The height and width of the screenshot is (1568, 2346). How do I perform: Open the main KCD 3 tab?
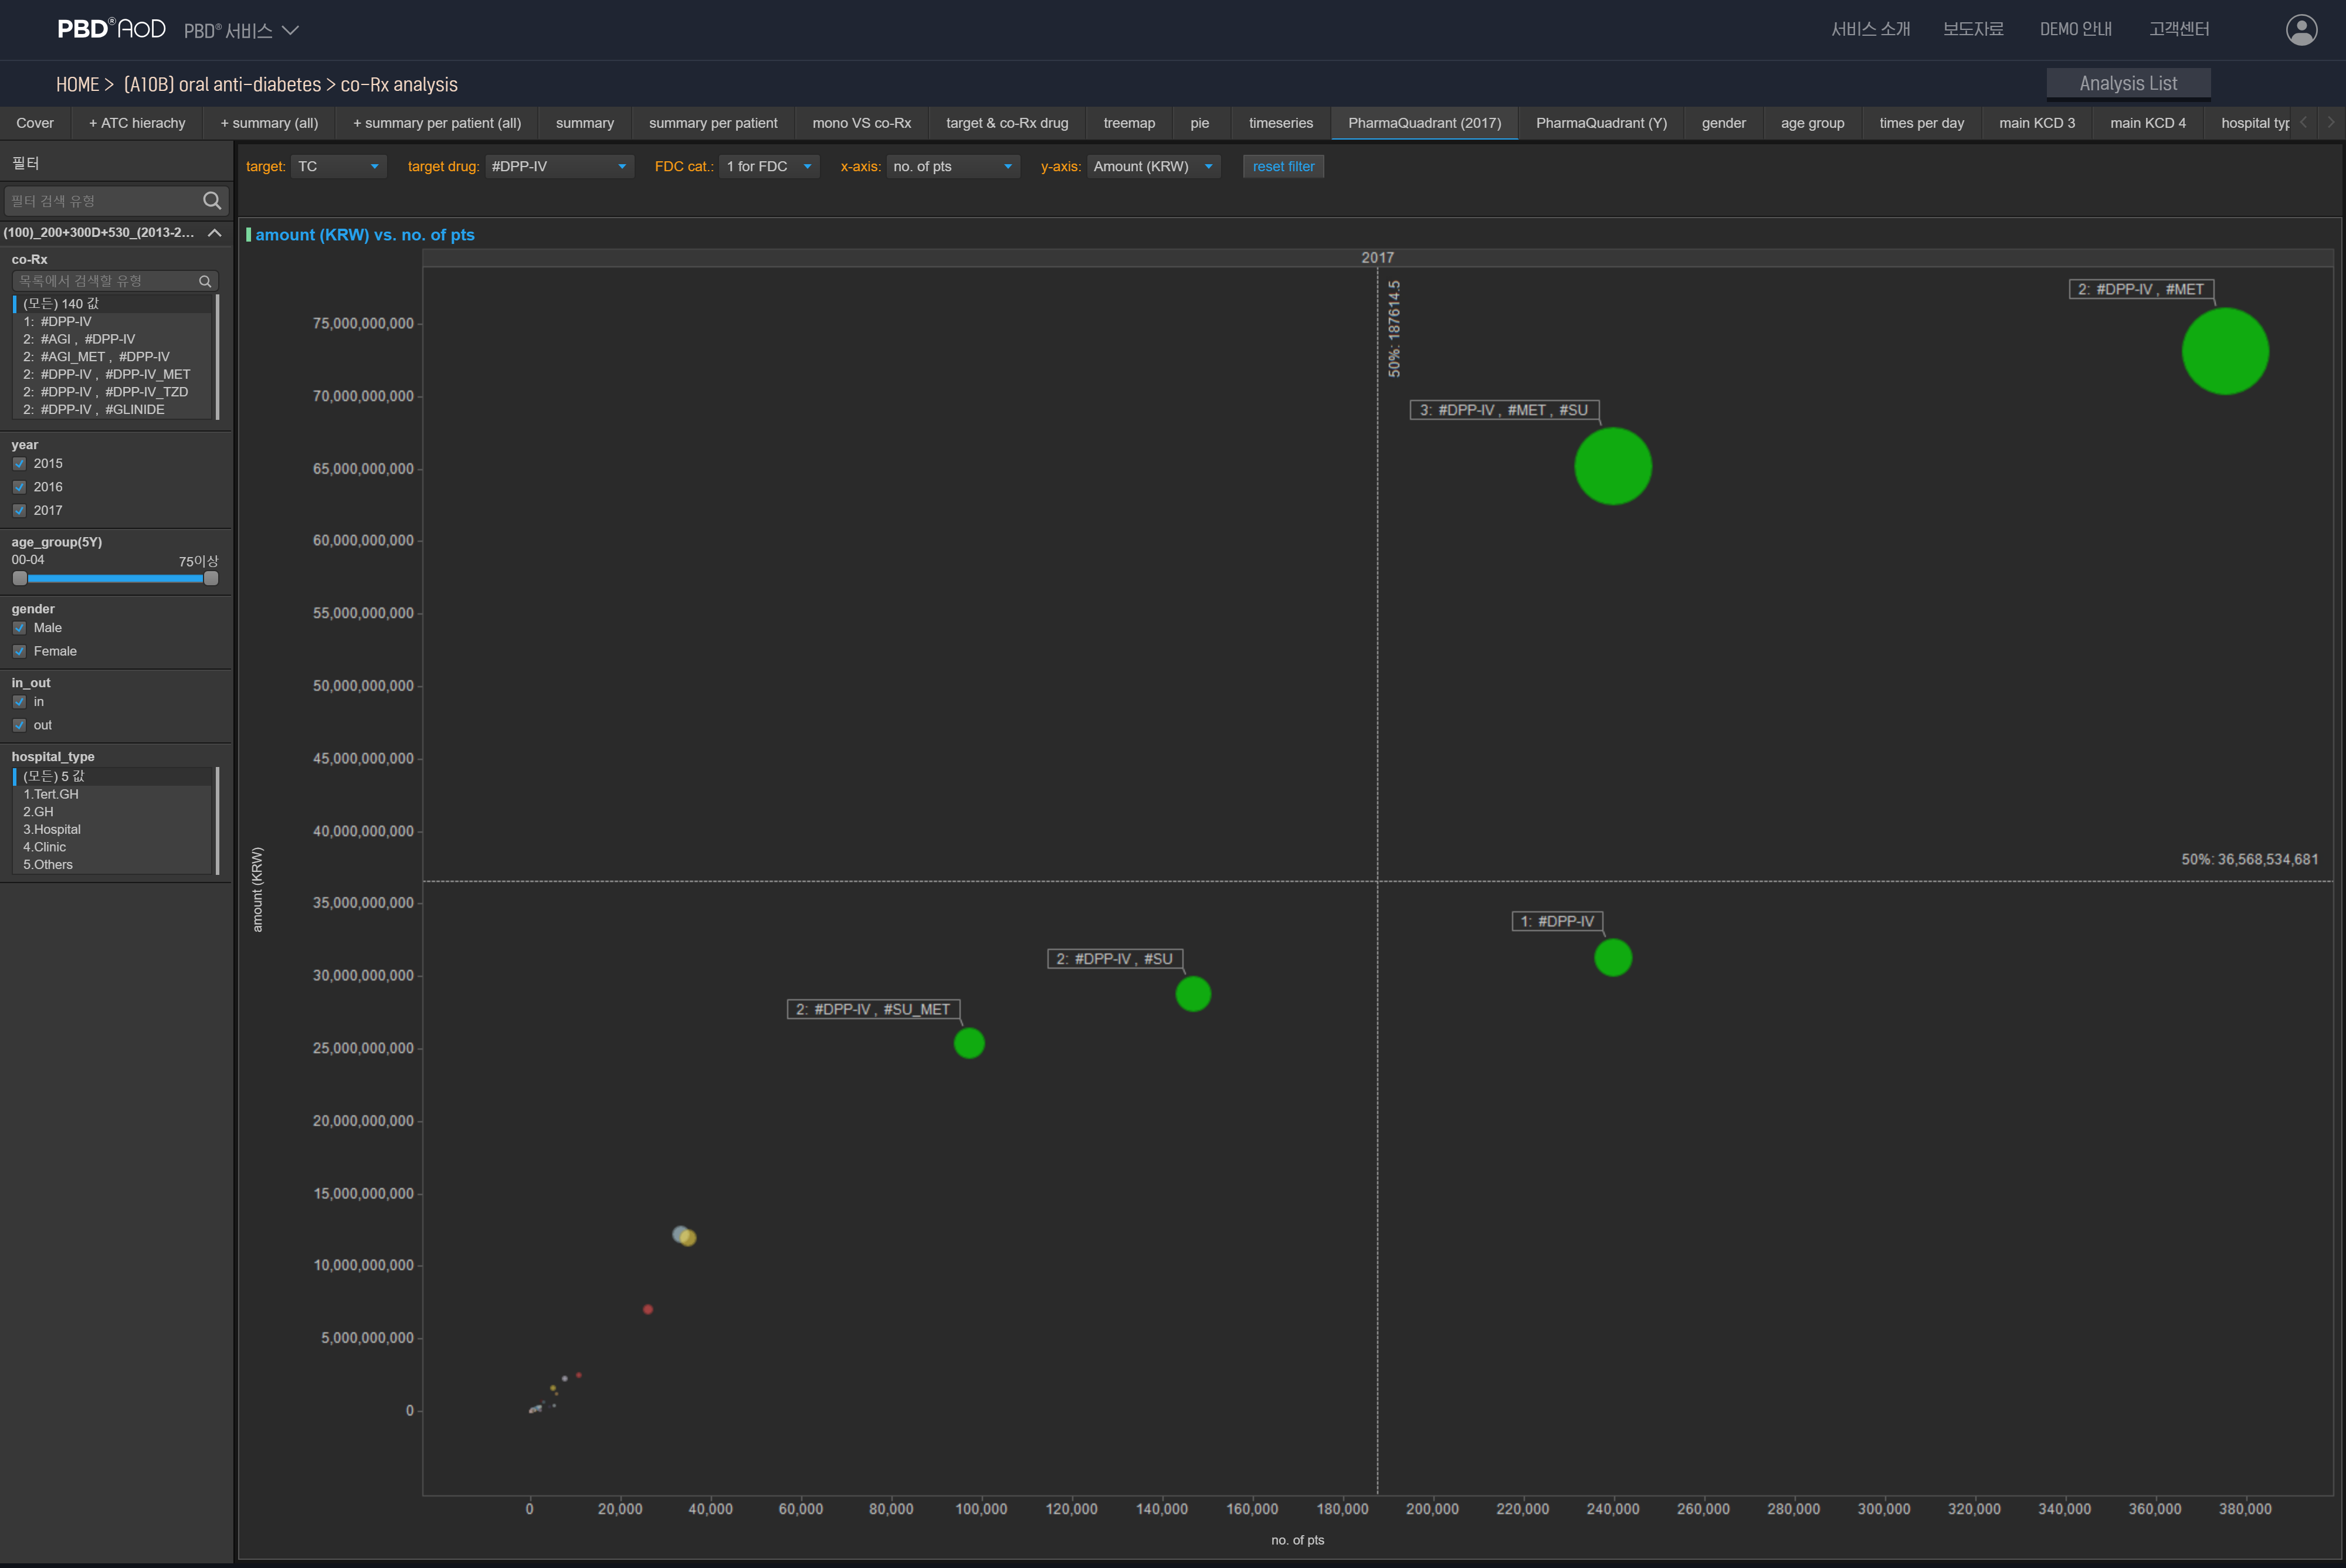point(2036,123)
